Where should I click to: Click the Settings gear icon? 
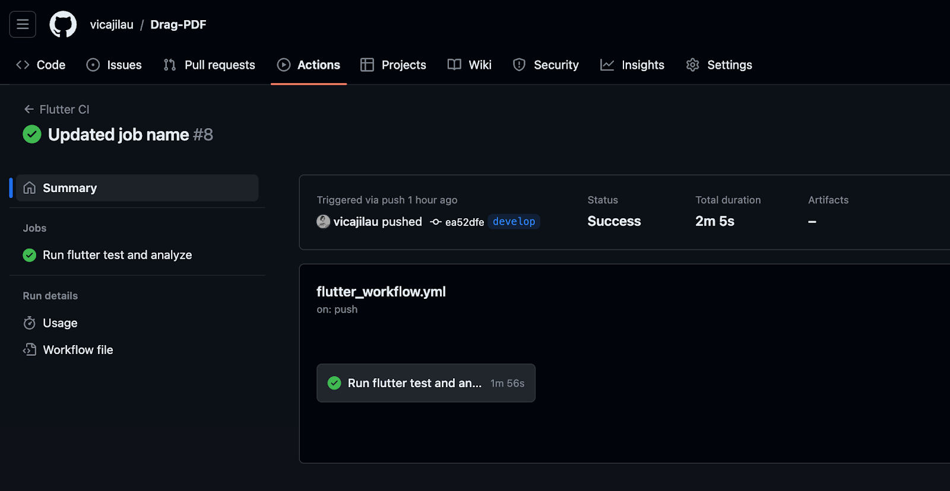tap(692, 65)
